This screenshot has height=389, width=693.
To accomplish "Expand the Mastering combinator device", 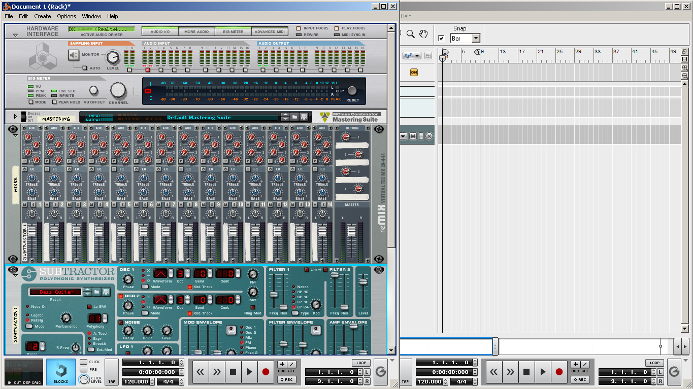I will [15, 117].
